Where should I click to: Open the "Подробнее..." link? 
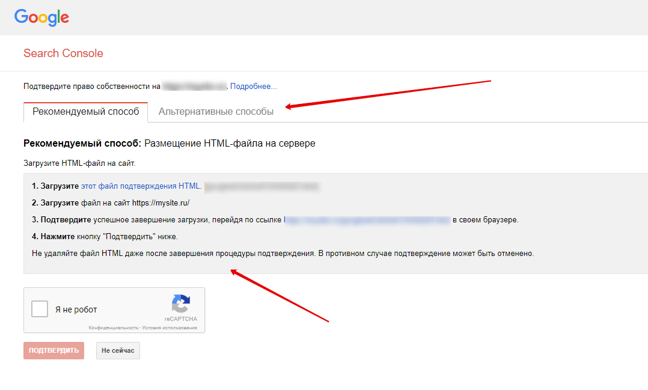tap(253, 87)
